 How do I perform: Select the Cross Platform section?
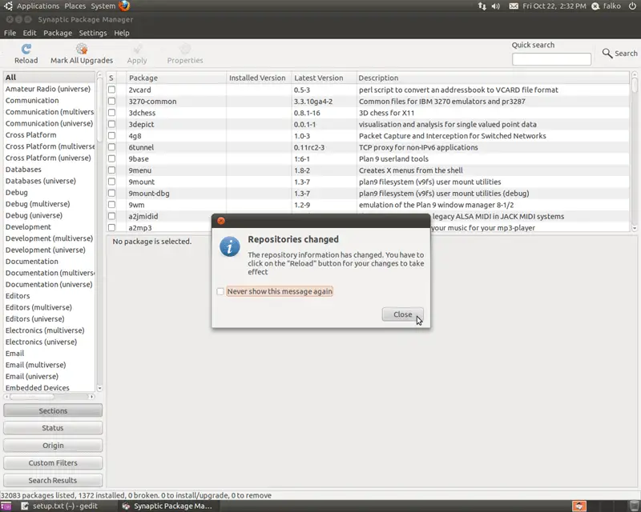[x=49, y=134]
